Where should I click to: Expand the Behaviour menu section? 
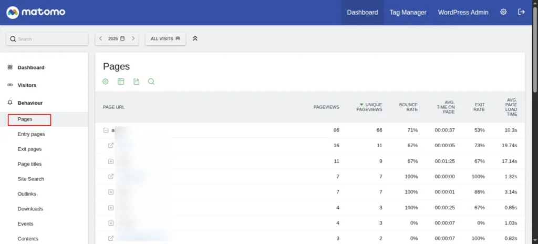[x=30, y=103]
